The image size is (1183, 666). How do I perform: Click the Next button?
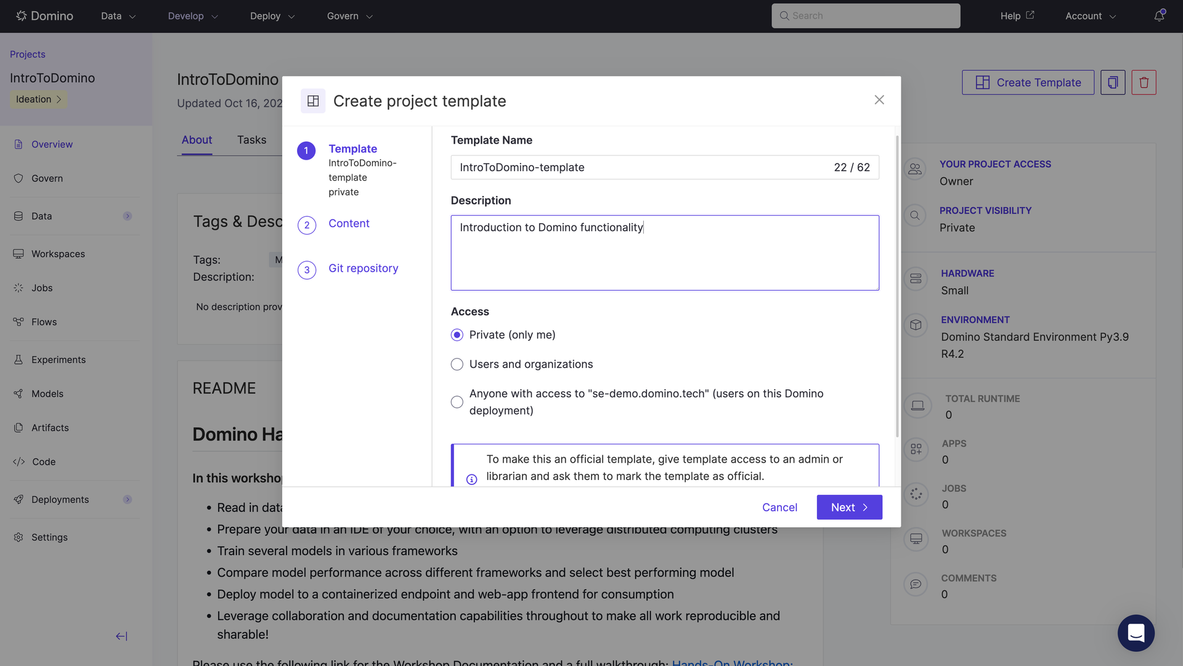pyautogui.click(x=849, y=508)
